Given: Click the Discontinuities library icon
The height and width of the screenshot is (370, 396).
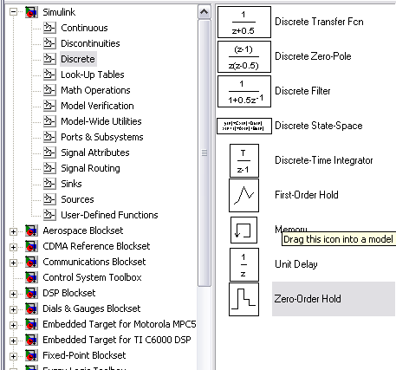Looking at the screenshot, I should coord(49,43).
